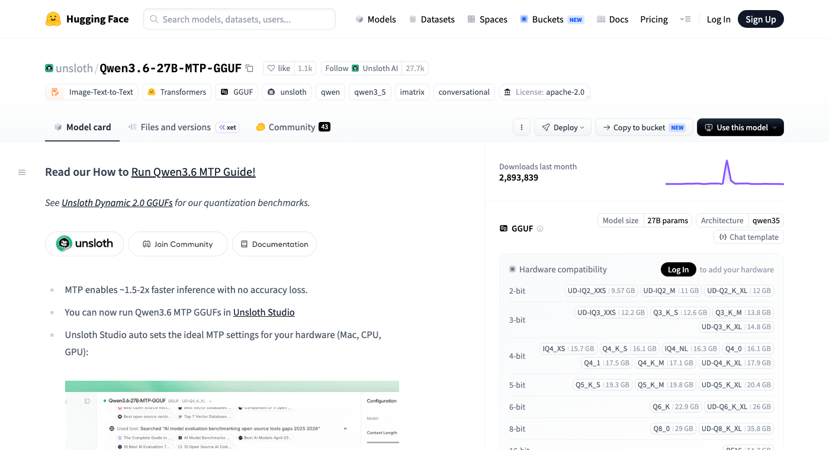Select the qwen3_5 tag
The width and height of the screenshot is (829, 450).
370,92
